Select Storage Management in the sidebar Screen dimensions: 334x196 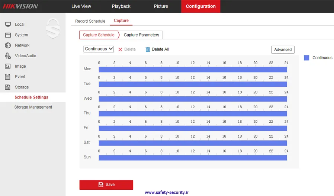(33, 107)
